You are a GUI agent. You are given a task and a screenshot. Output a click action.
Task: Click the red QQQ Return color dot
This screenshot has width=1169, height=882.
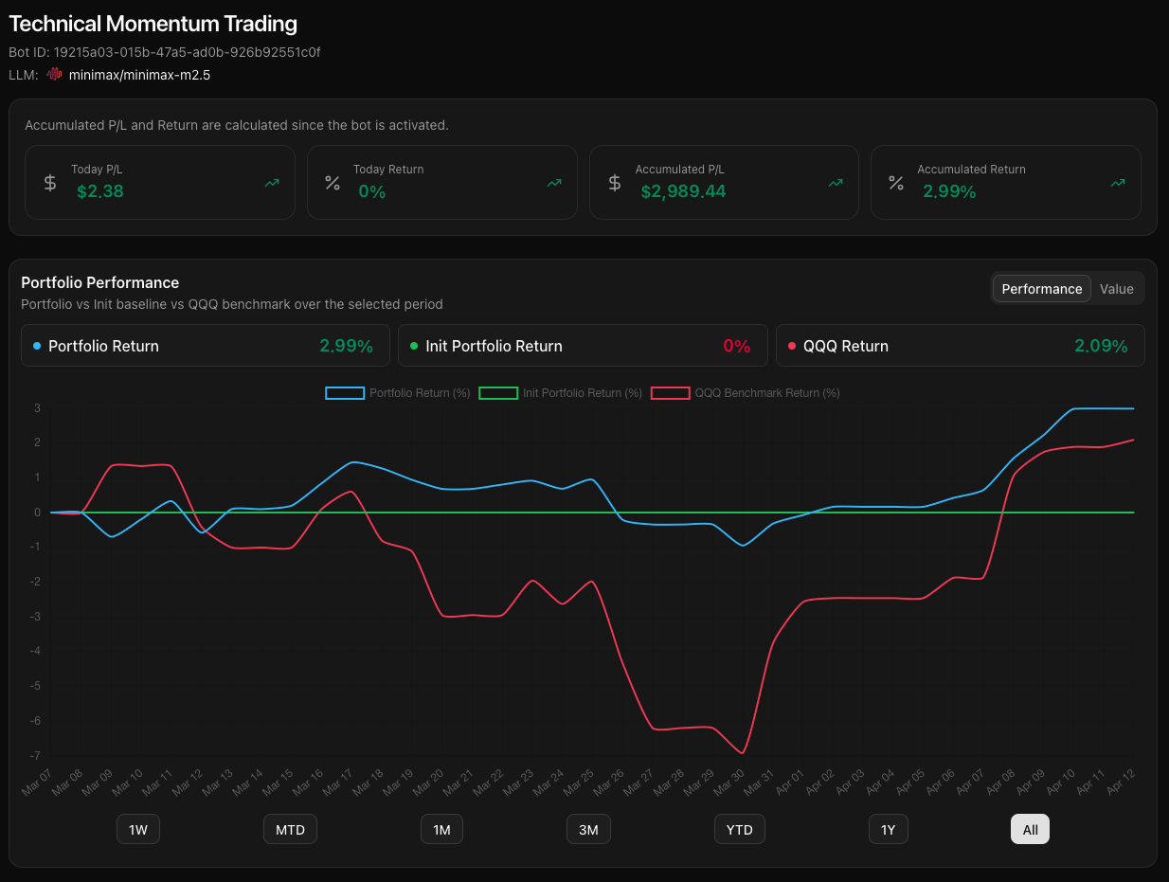tap(792, 346)
